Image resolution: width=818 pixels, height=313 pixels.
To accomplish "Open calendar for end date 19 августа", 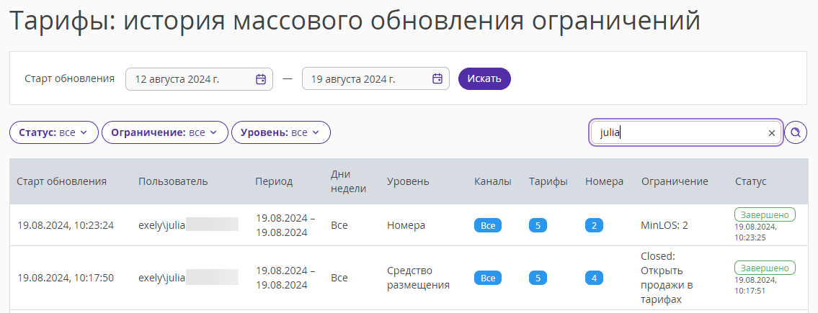I will click(437, 79).
